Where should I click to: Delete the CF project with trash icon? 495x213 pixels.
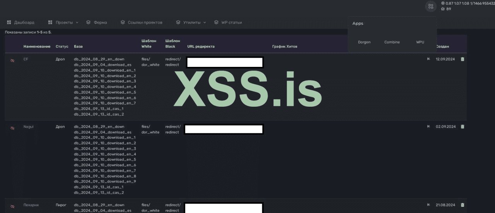click(x=463, y=59)
